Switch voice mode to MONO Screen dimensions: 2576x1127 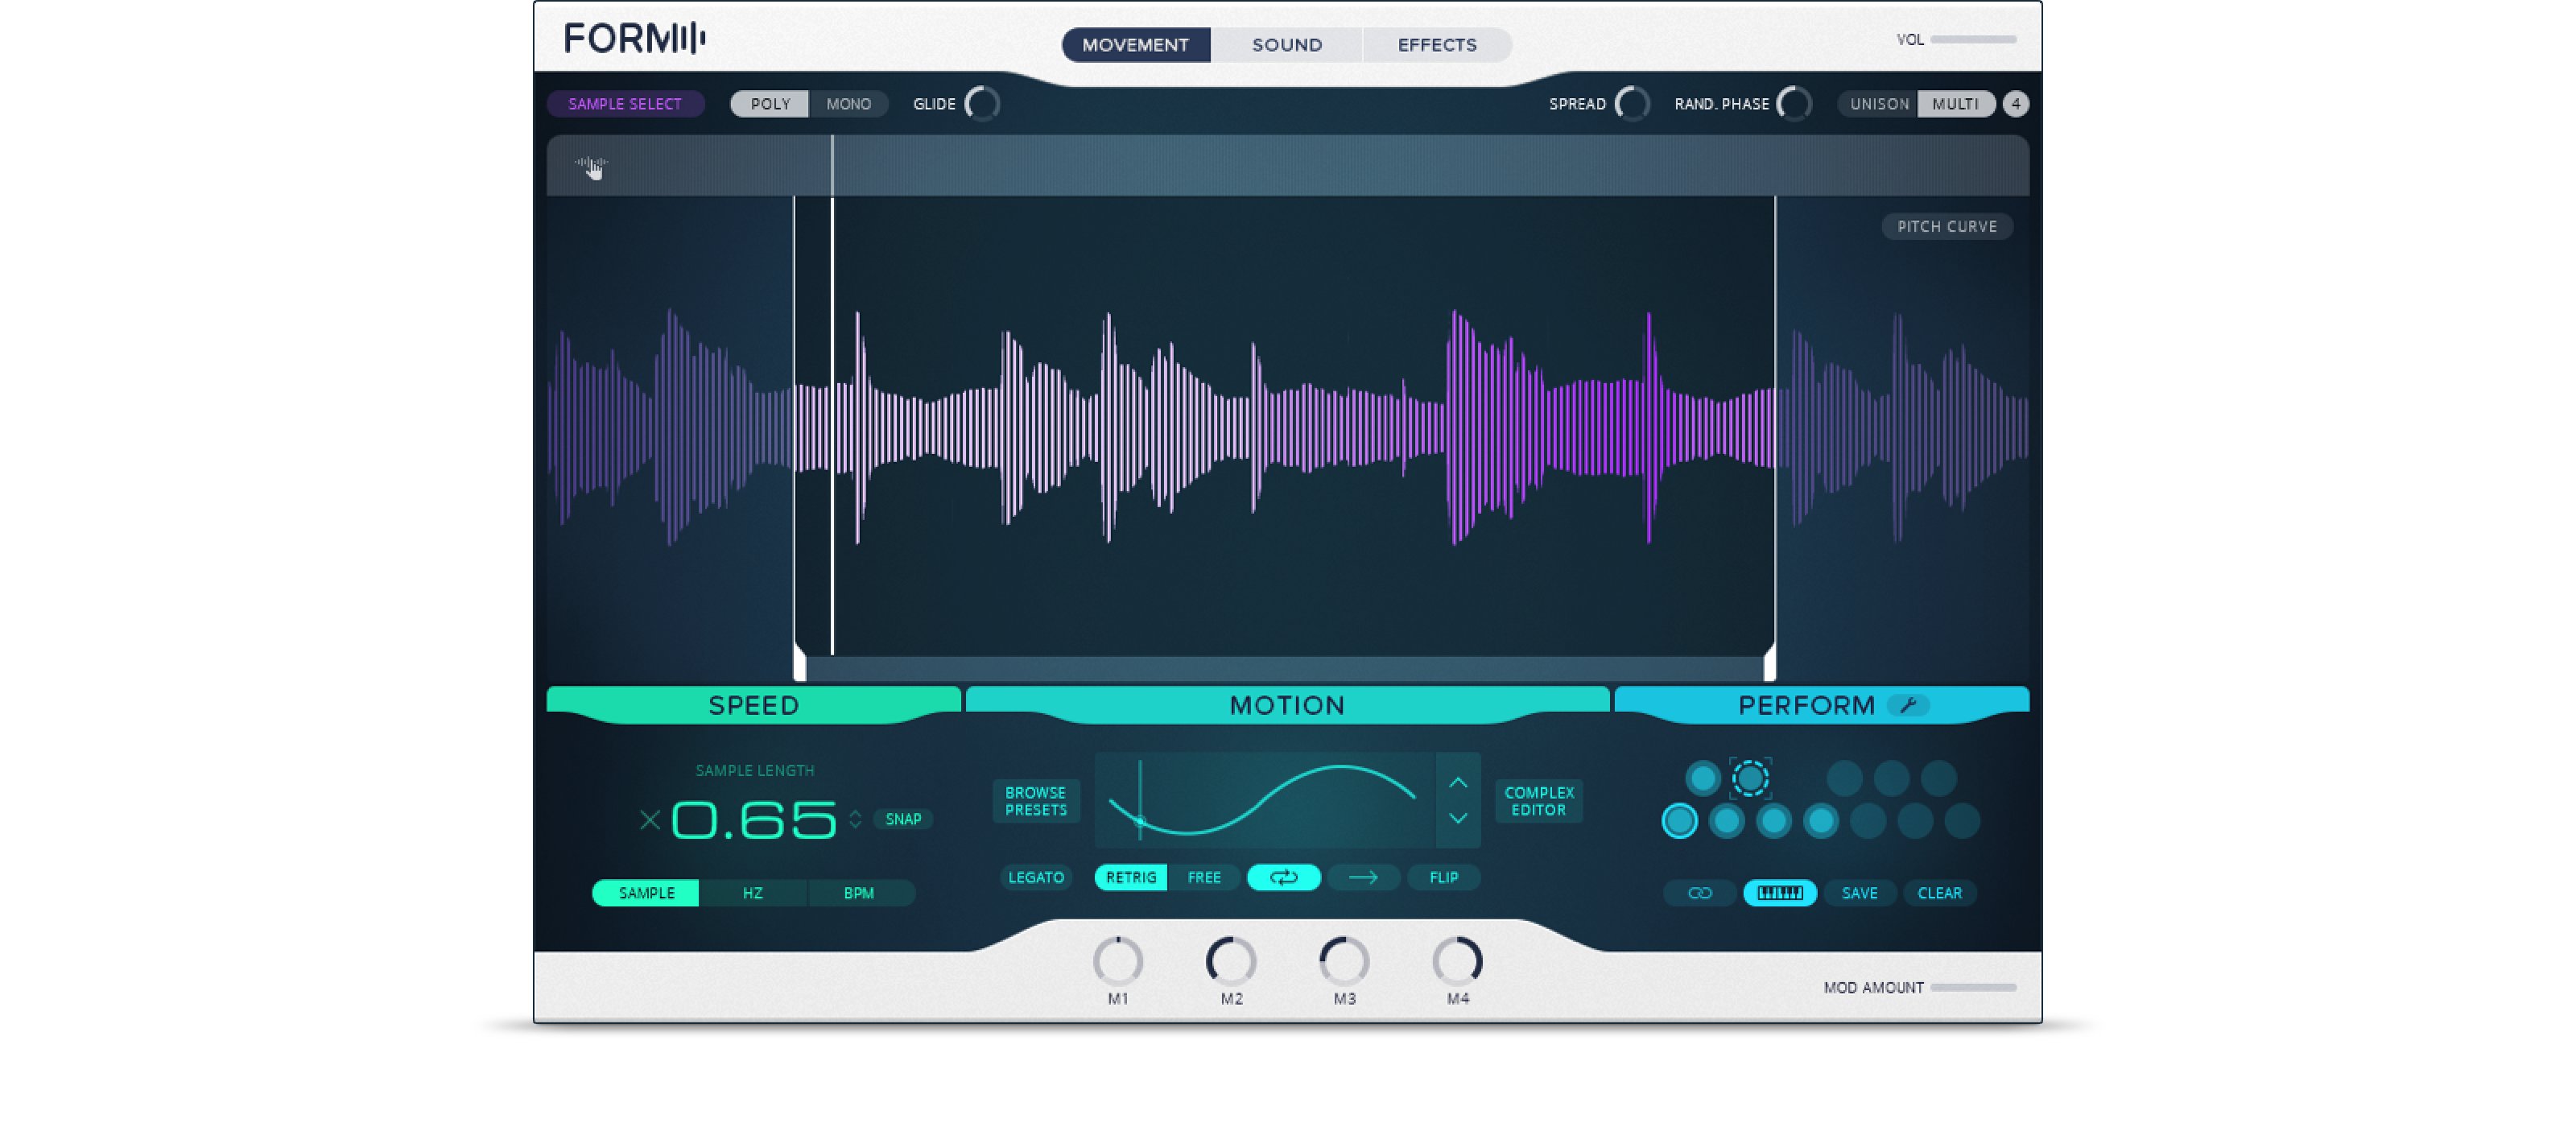click(x=848, y=104)
